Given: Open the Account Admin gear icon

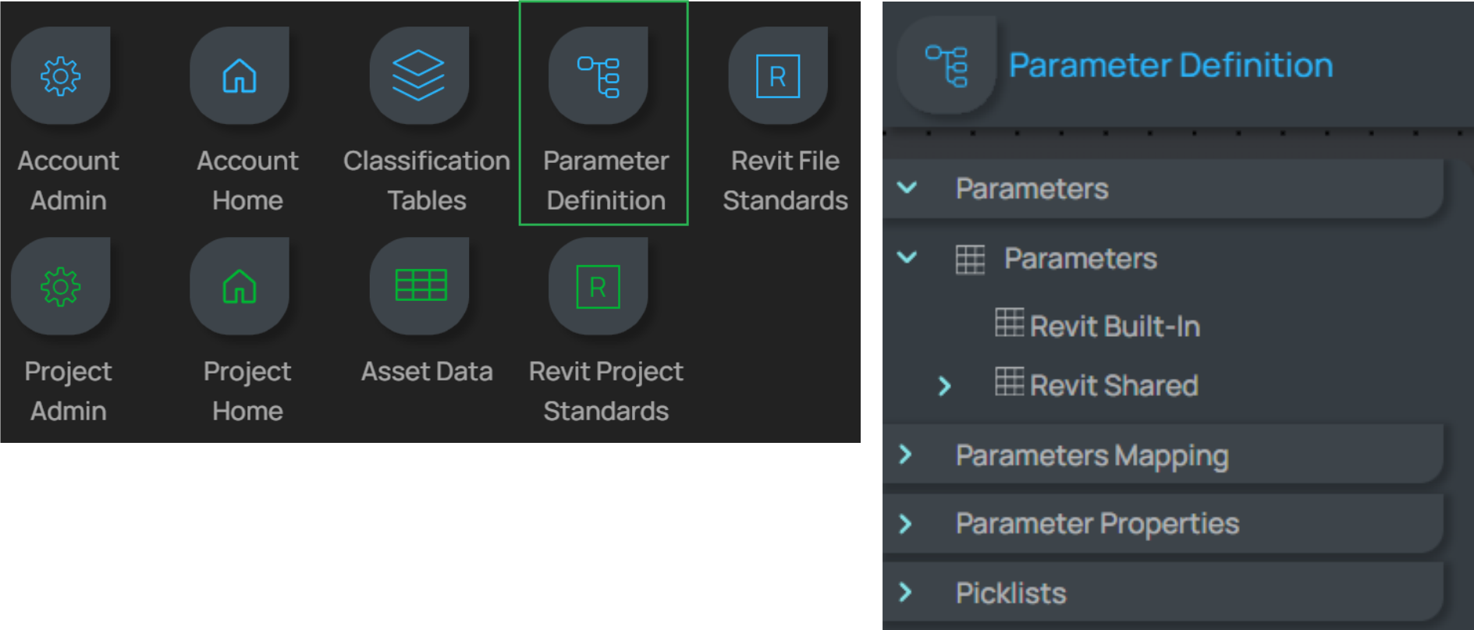Looking at the screenshot, I should pos(61,76).
